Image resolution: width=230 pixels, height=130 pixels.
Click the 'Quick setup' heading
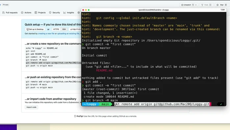click(53, 25)
